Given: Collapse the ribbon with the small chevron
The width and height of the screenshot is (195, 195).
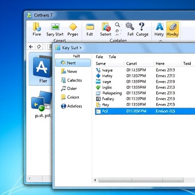Looking at the screenshot, I should 161,41.
